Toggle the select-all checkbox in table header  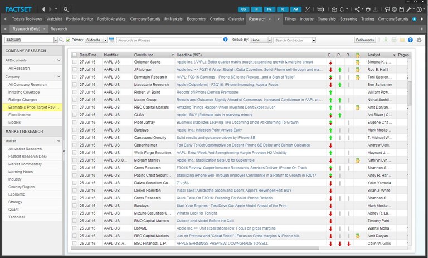[74, 55]
